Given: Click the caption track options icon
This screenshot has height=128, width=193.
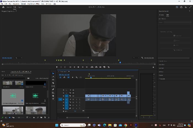Looking at the screenshot, I should point(81,77).
